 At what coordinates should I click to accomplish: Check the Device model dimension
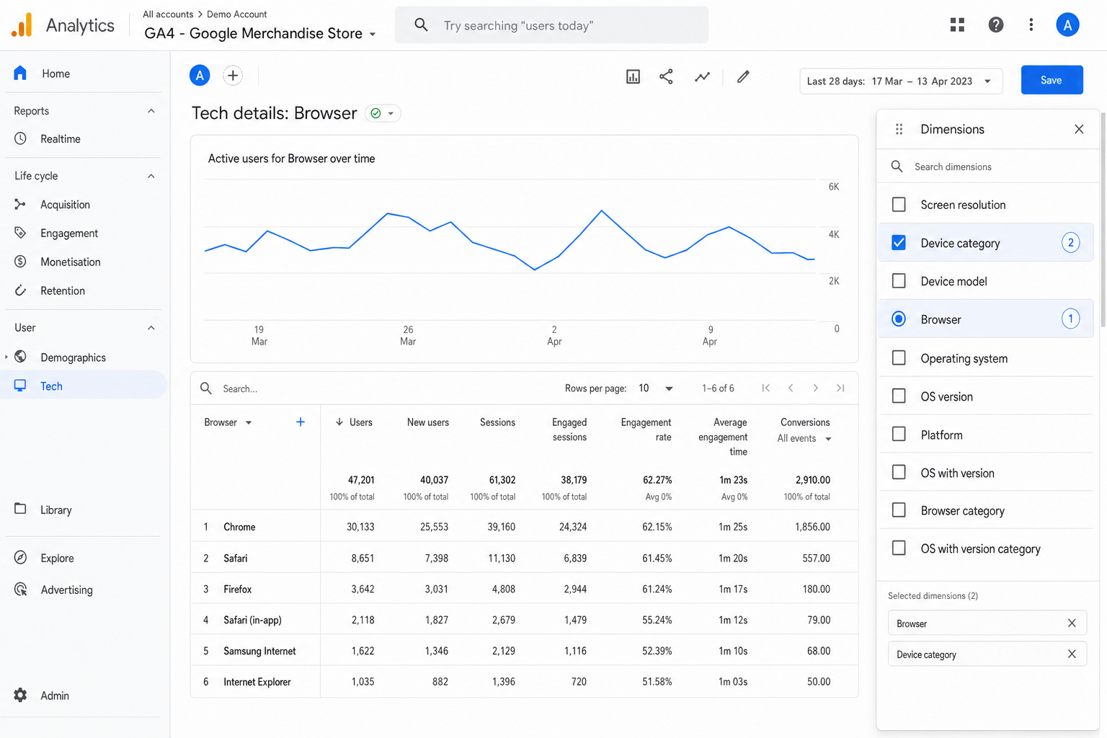point(899,281)
